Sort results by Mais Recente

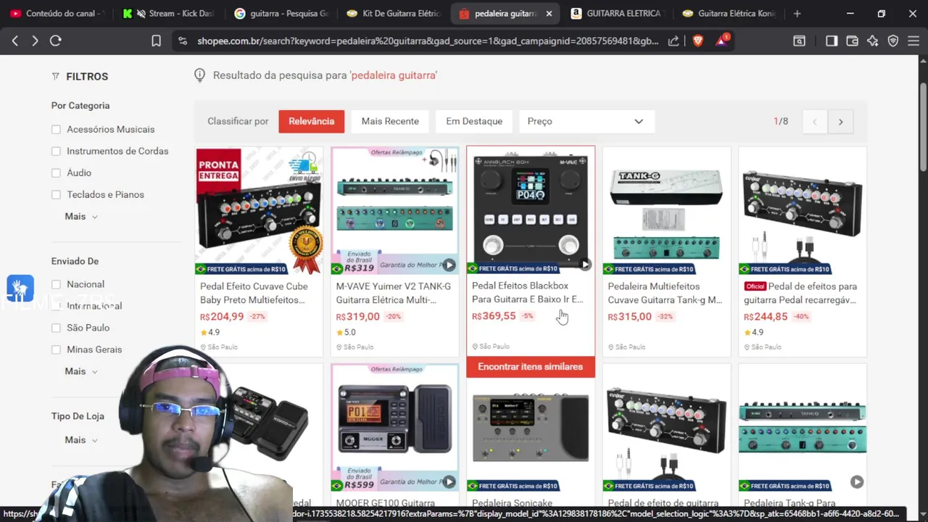(390, 121)
